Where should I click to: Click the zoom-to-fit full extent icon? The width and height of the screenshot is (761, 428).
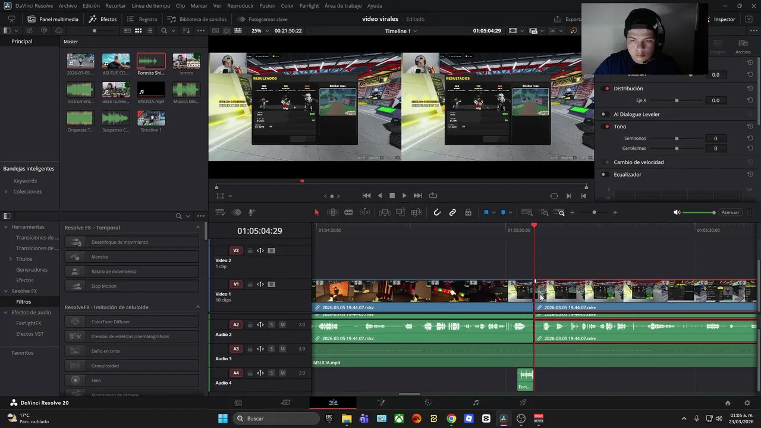coord(527,212)
